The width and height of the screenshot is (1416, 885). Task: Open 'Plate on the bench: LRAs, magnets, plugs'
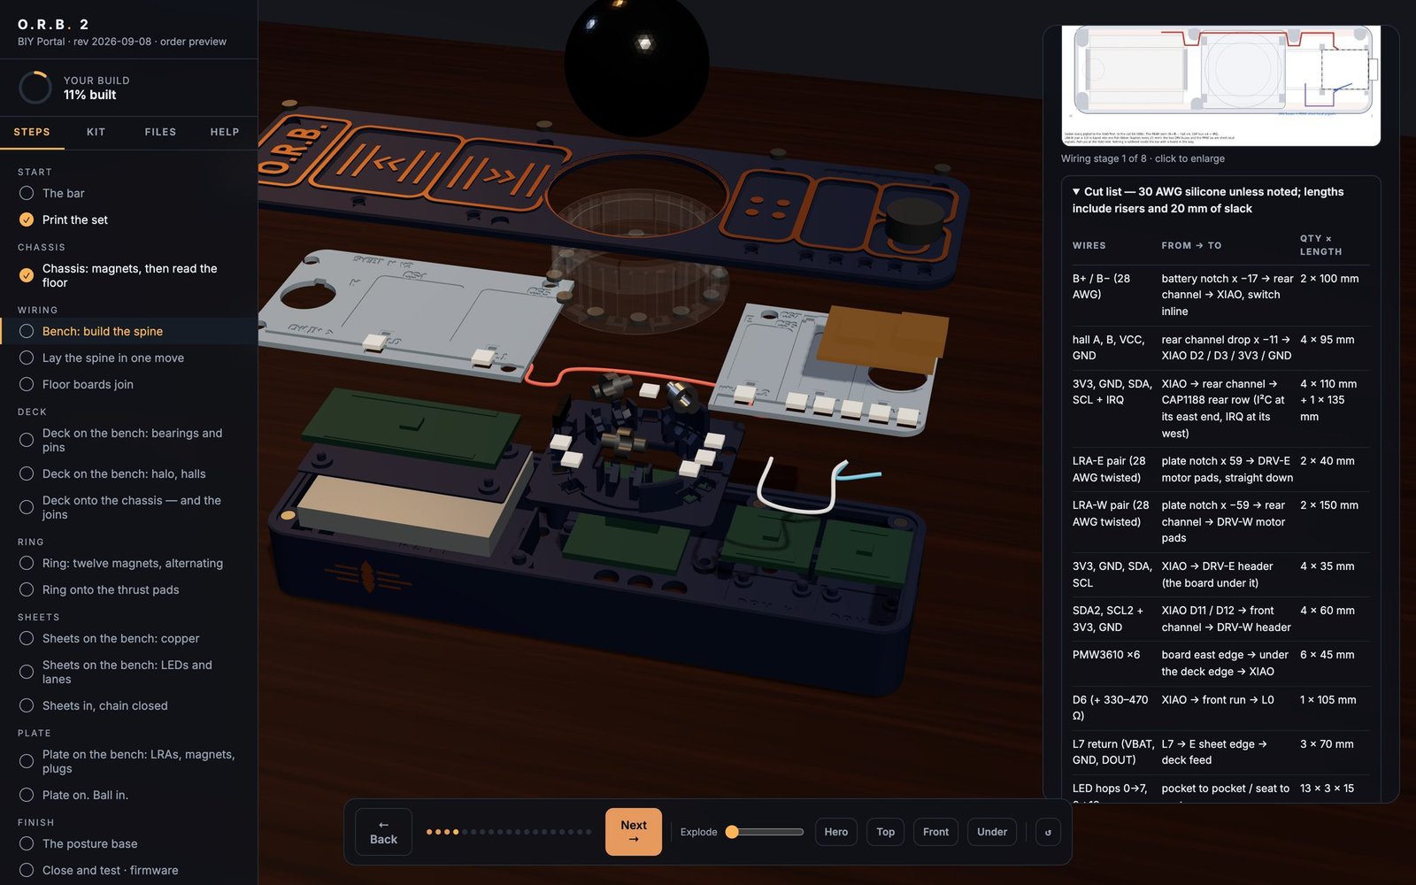click(x=129, y=761)
